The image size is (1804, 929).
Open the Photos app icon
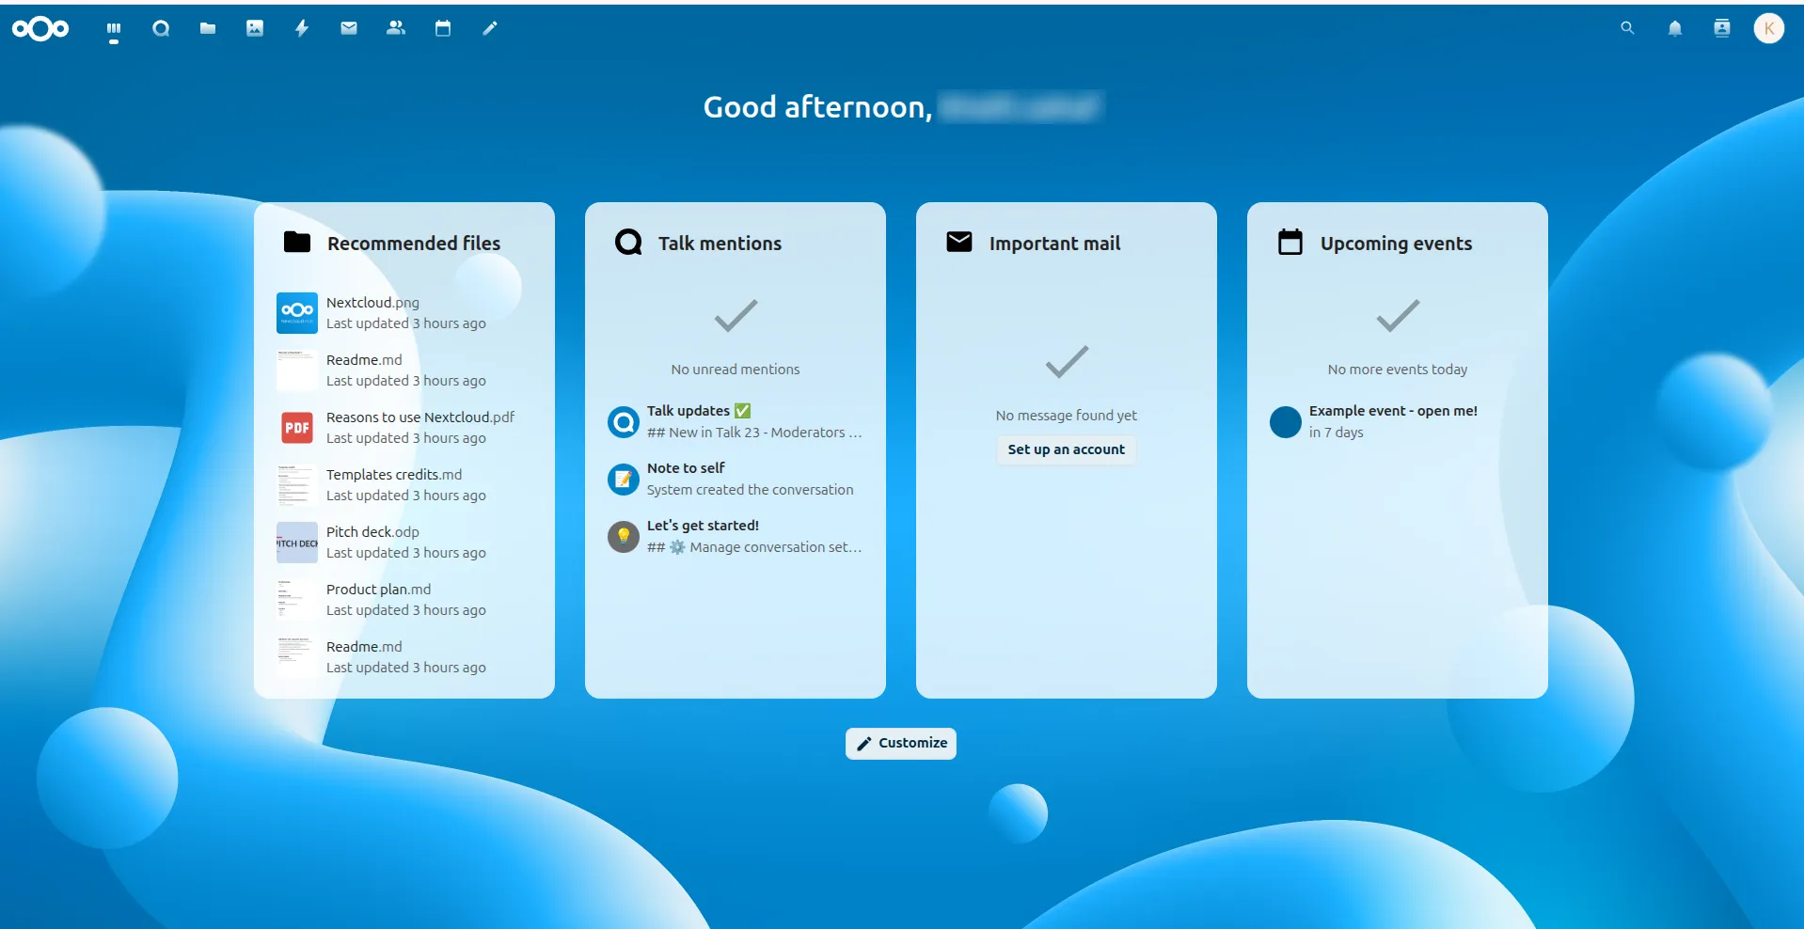(255, 29)
